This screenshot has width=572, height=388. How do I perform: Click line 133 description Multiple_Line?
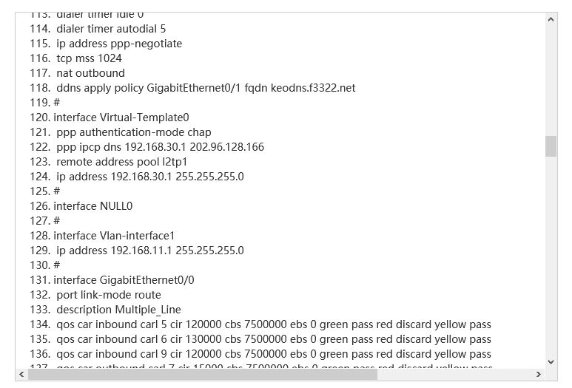point(118,310)
